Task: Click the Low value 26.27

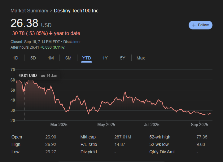Action: [50, 152]
